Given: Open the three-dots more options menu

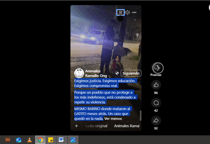Looking at the screenshot, I should [x=134, y=12].
